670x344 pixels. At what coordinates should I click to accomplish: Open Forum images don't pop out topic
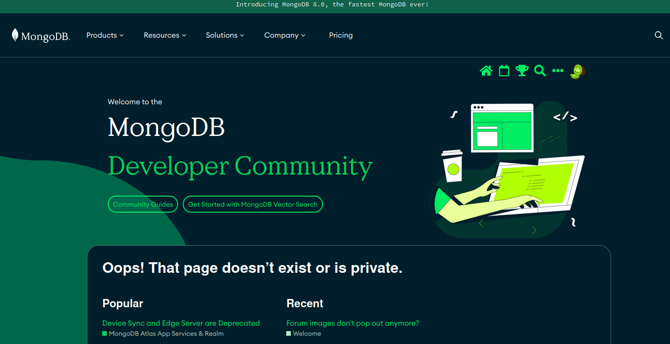point(353,323)
